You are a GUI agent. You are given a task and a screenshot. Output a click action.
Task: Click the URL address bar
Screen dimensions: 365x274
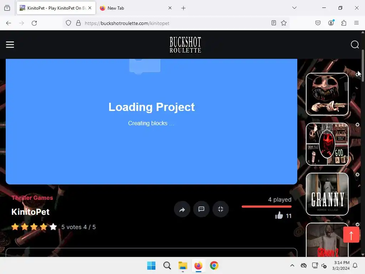176,23
